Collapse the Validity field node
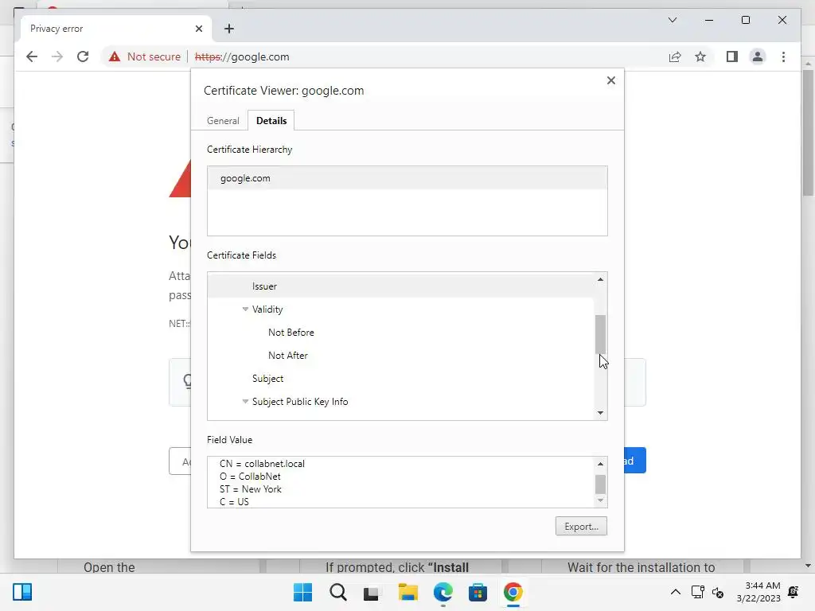815x611 pixels. [245, 309]
